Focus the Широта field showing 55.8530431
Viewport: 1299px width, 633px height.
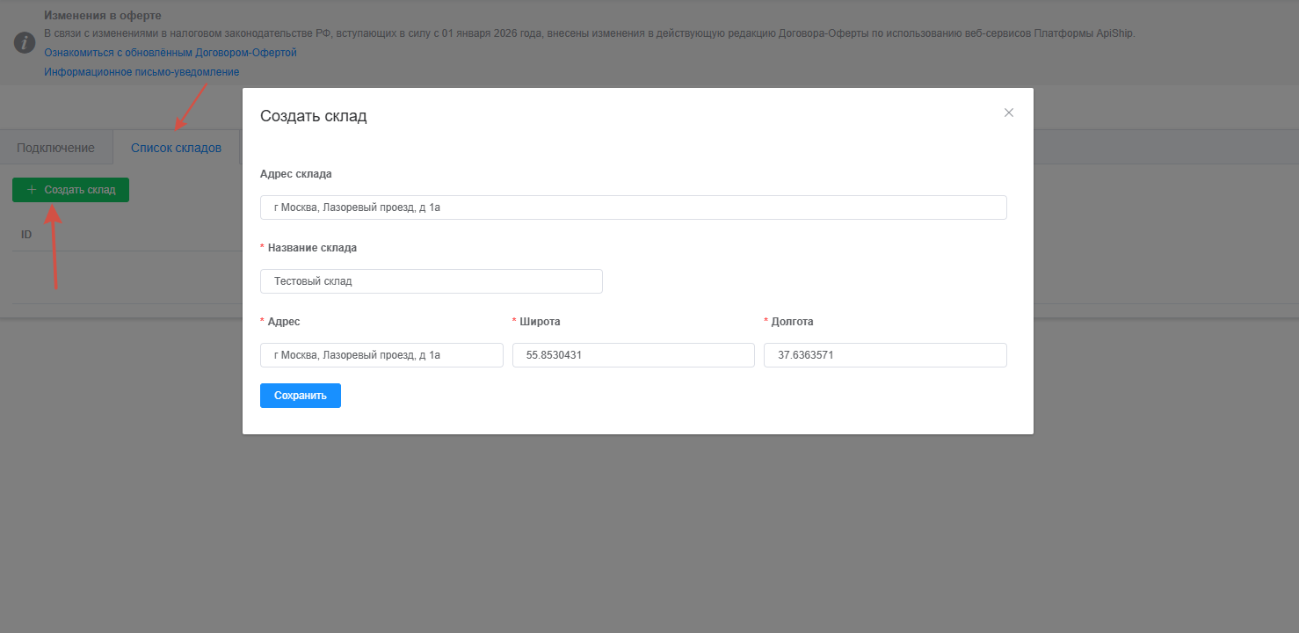click(x=633, y=355)
